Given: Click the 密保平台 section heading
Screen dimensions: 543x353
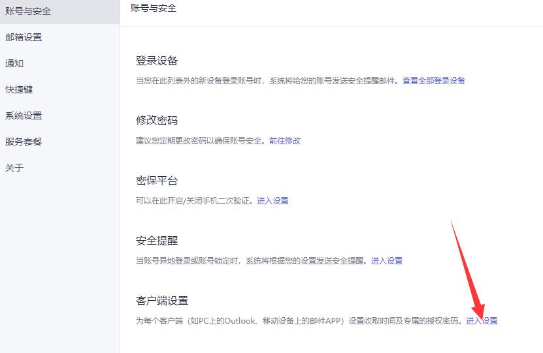Looking at the screenshot, I should pos(157,181).
